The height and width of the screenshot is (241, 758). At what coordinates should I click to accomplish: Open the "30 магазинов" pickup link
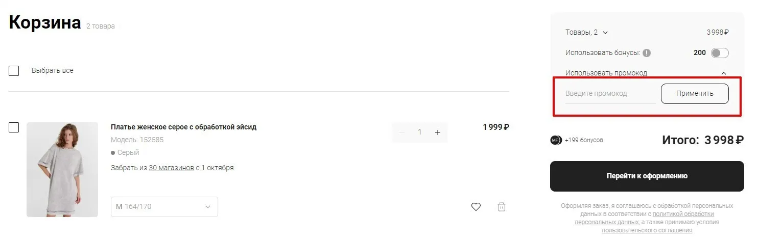pos(171,168)
